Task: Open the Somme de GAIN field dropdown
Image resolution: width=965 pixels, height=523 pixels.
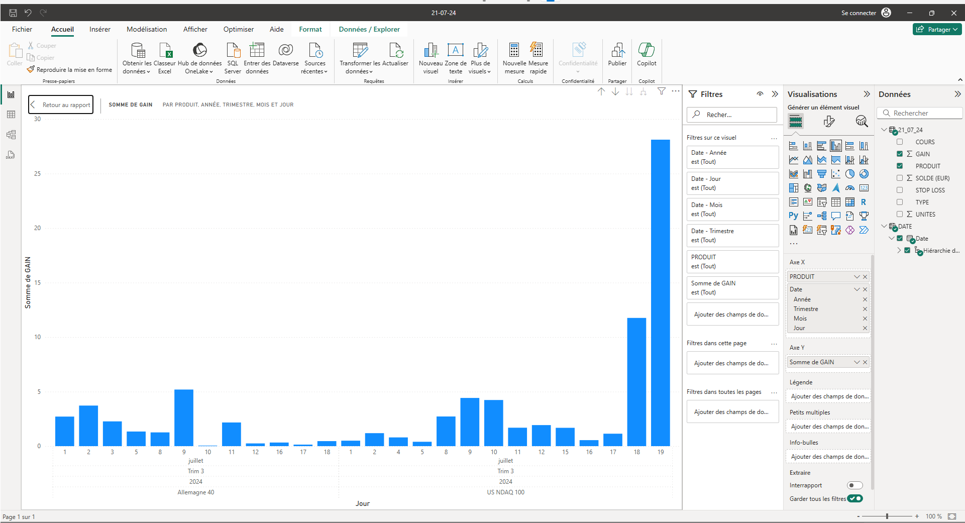Action: (857, 362)
